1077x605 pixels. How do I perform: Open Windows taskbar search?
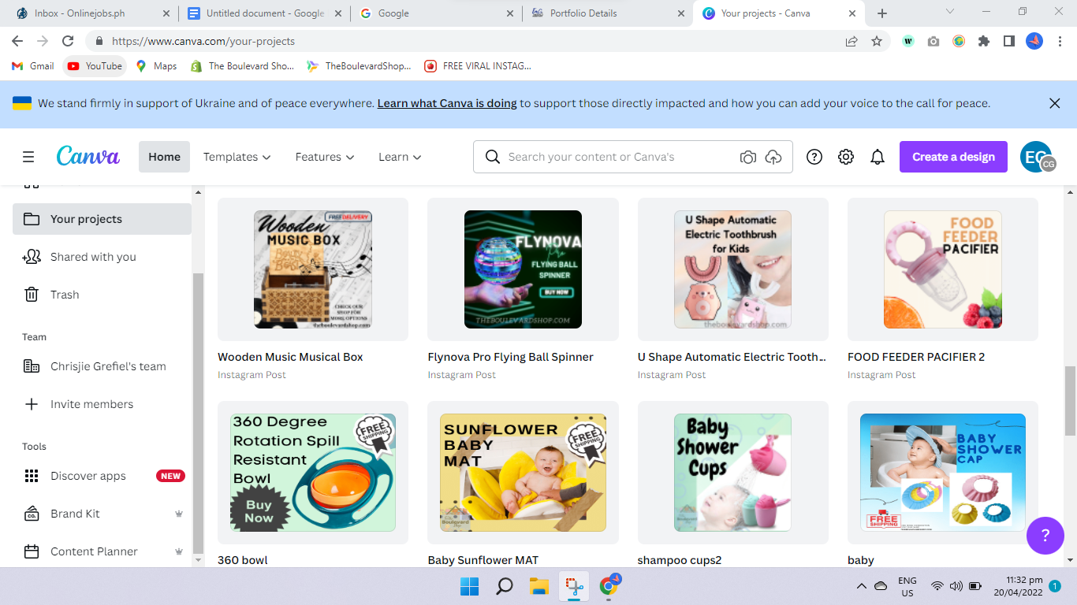tap(504, 586)
